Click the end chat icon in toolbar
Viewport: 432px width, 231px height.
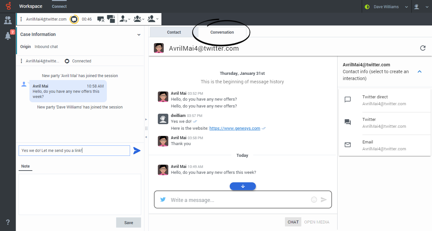(x=101, y=19)
